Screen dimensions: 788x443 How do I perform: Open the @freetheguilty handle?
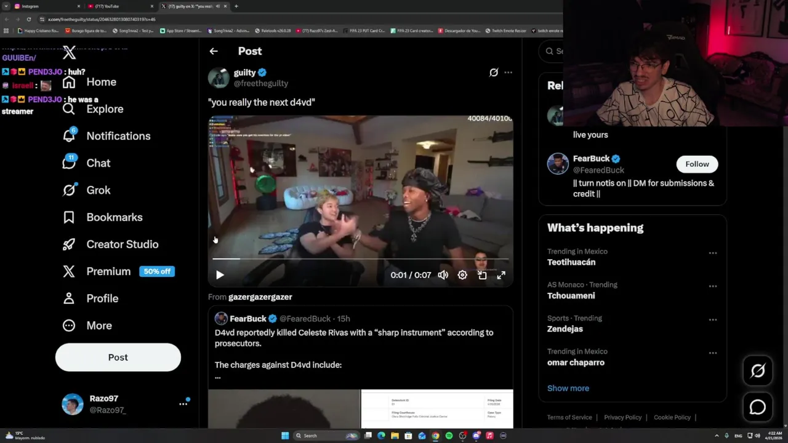(x=261, y=83)
